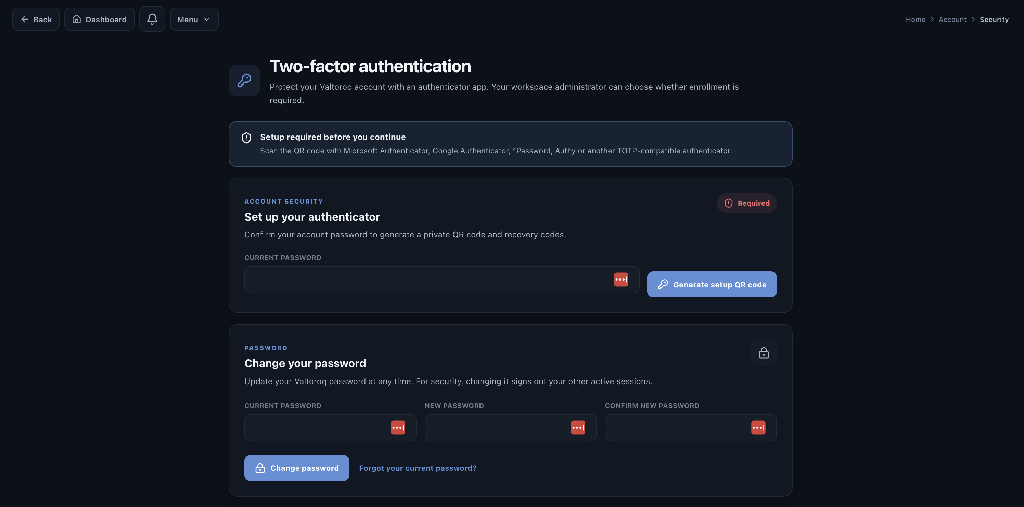This screenshot has width=1024, height=507.
Task: Click Generate setup QR code button
Action: [x=712, y=284]
